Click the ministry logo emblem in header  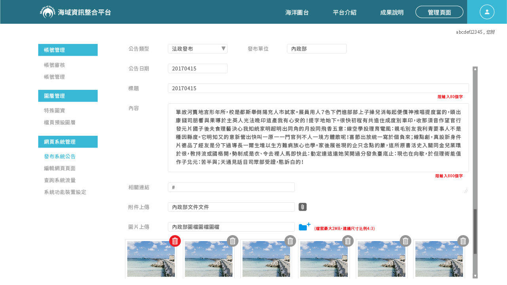pos(47,12)
